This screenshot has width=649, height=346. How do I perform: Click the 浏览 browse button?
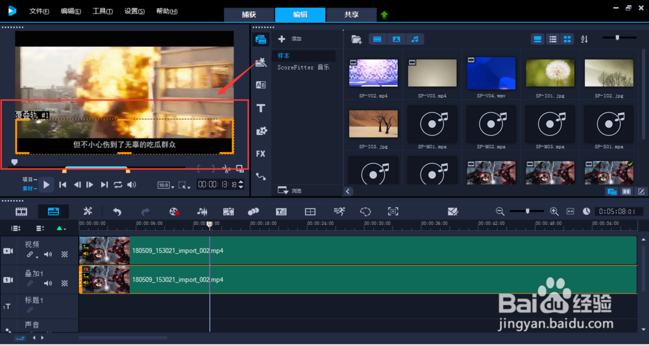[289, 191]
